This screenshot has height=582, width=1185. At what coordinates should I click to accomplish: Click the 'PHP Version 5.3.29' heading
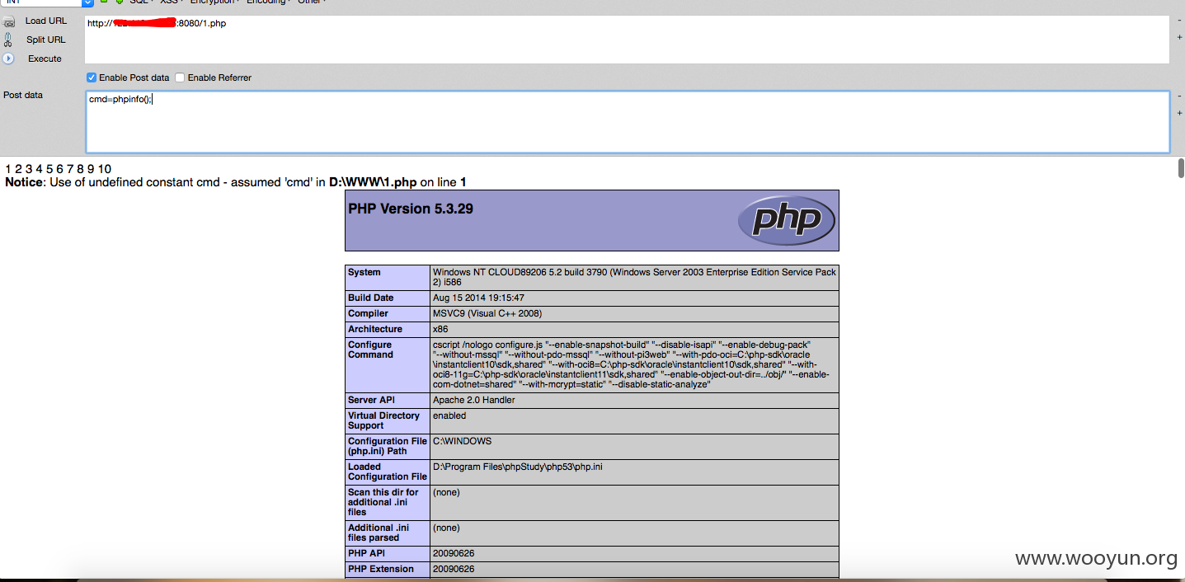click(x=411, y=209)
